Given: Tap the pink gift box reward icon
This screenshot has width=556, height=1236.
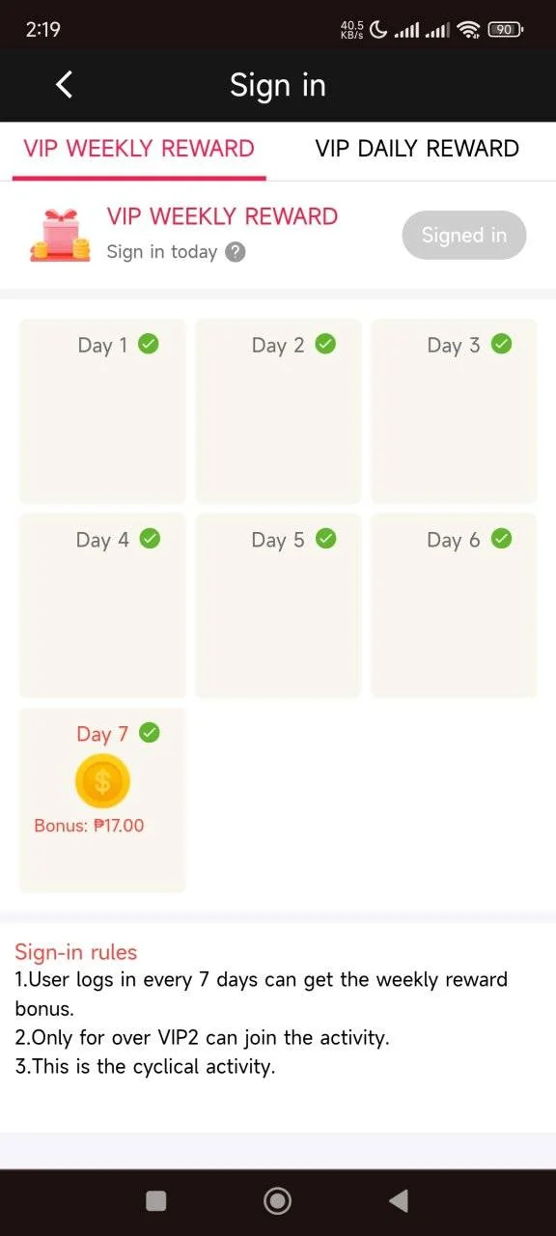Looking at the screenshot, I should coord(60,234).
